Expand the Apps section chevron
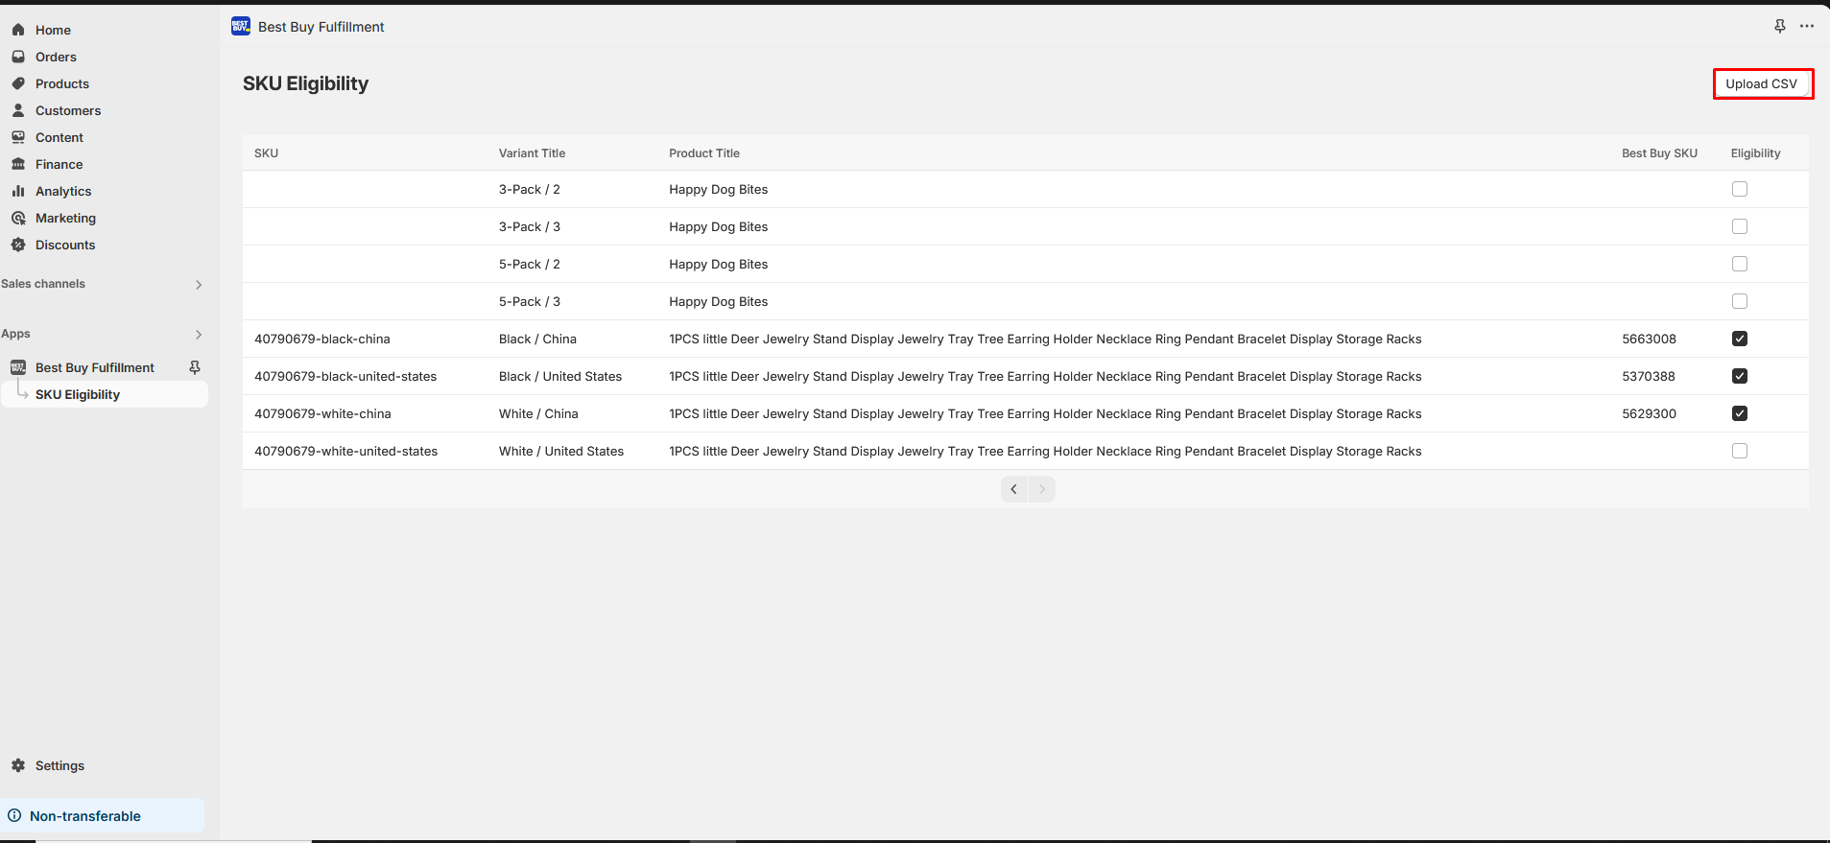This screenshot has width=1830, height=843. pos(199,334)
